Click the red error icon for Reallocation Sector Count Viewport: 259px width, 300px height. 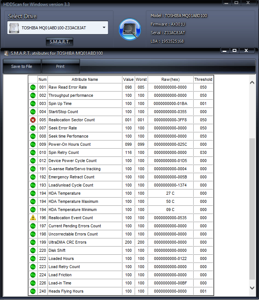point(33,120)
